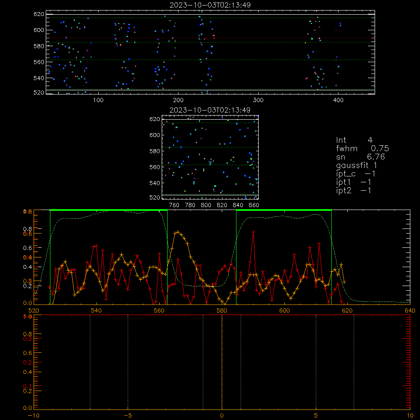Click x-axis label 10 on the bottom plot

click(410, 415)
